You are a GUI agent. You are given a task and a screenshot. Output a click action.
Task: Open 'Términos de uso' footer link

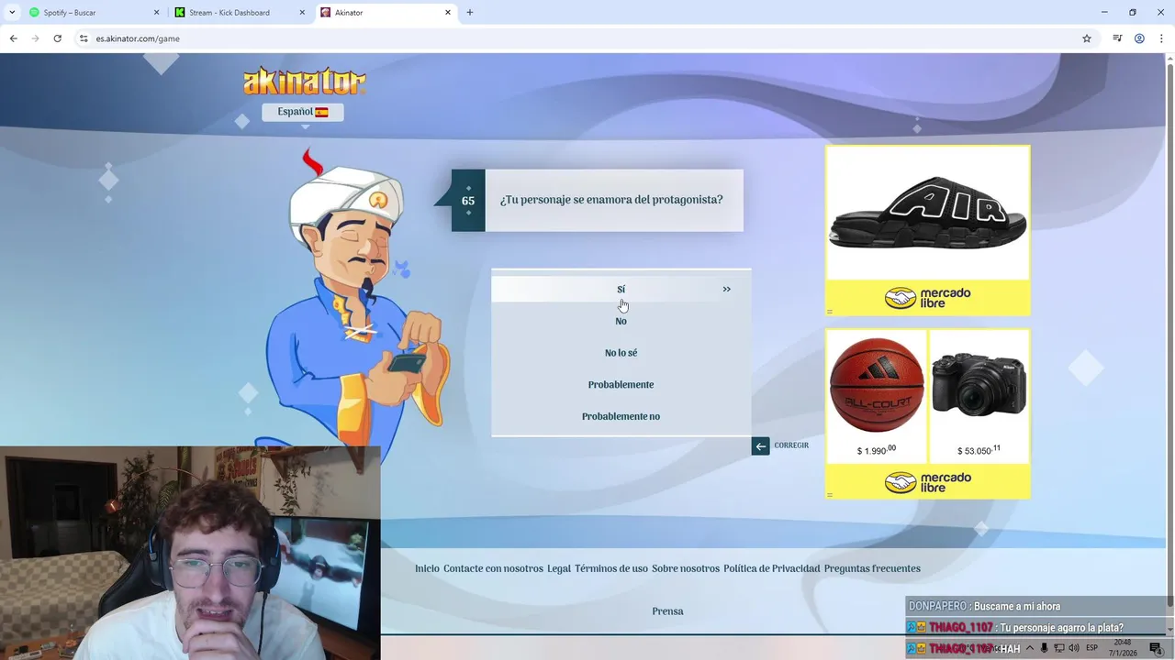click(611, 568)
